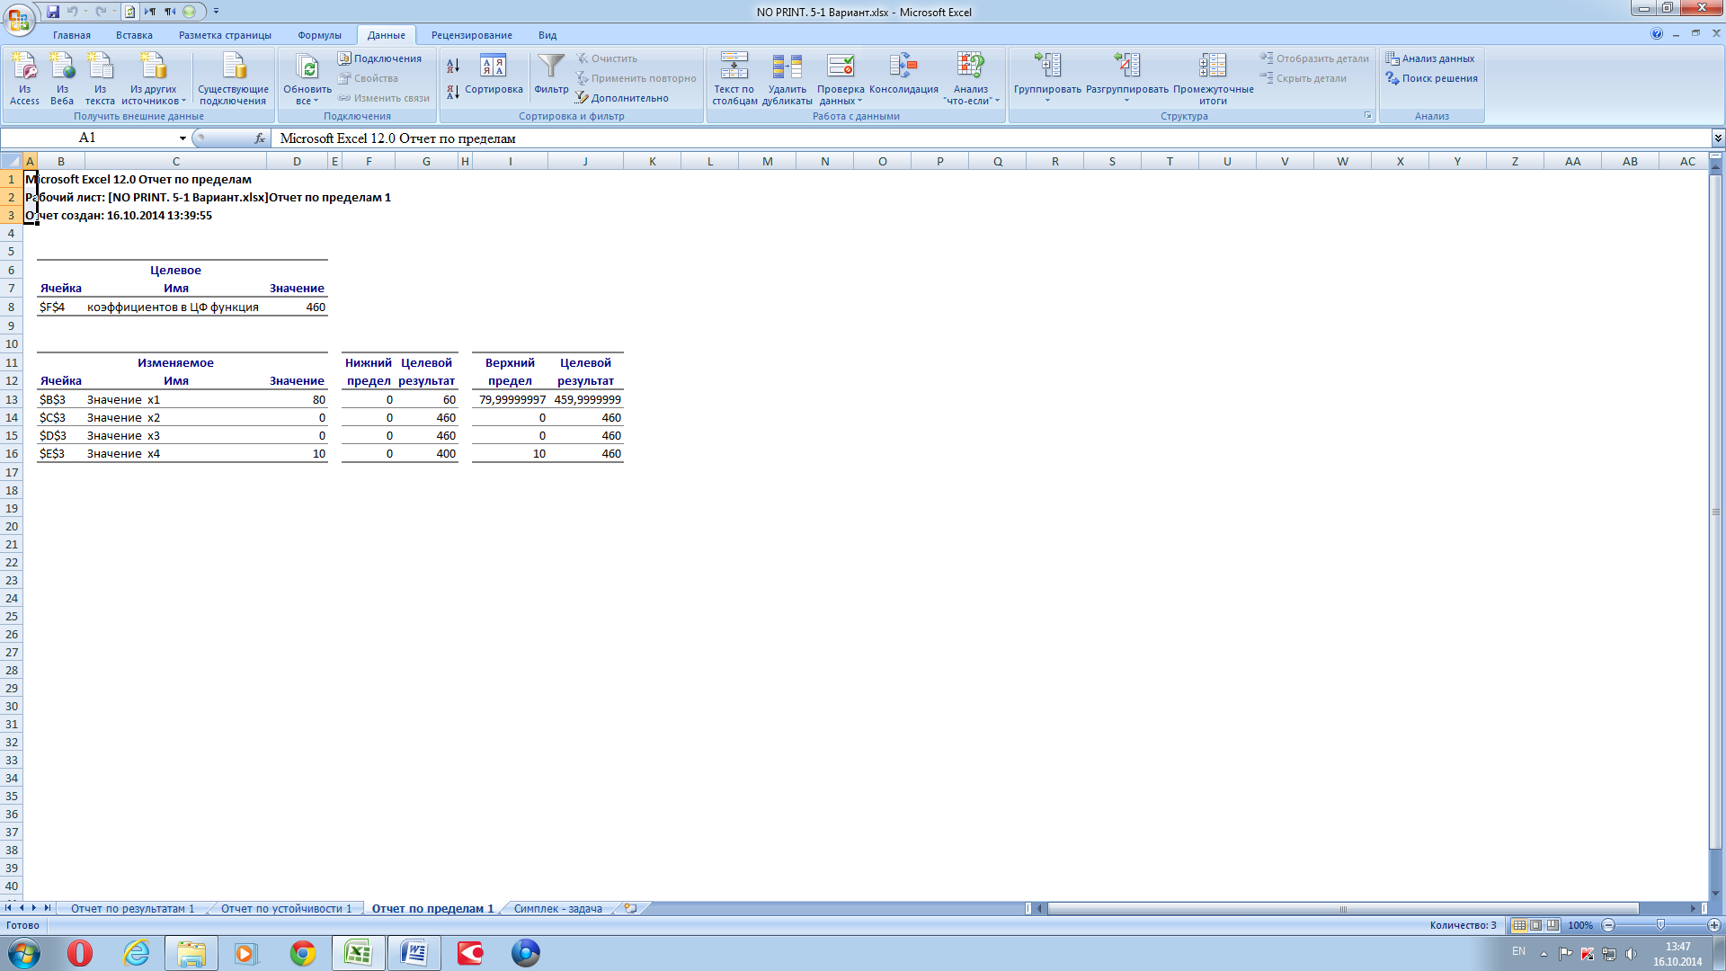Open the Формулы ribbon tab
The height and width of the screenshot is (971, 1726).
pyautogui.click(x=319, y=35)
